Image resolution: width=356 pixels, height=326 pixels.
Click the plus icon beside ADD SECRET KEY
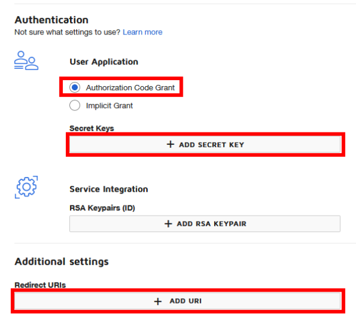click(170, 144)
